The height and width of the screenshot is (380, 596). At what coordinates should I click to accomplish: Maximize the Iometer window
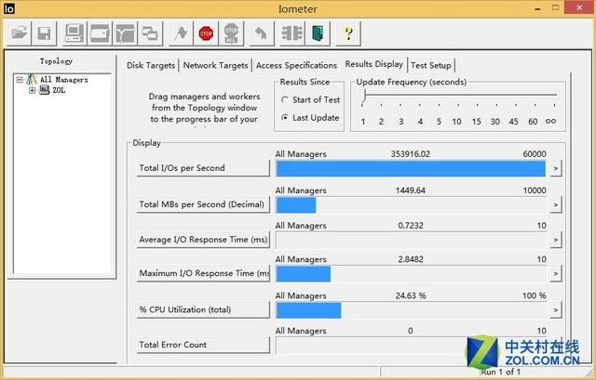556,7
